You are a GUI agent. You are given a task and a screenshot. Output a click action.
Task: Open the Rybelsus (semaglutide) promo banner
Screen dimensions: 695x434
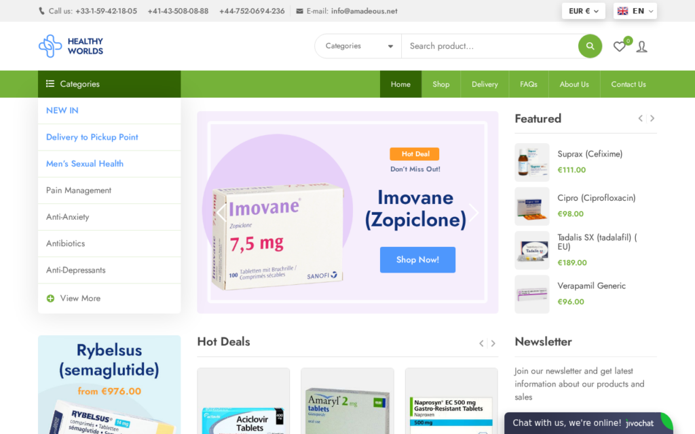point(109,384)
